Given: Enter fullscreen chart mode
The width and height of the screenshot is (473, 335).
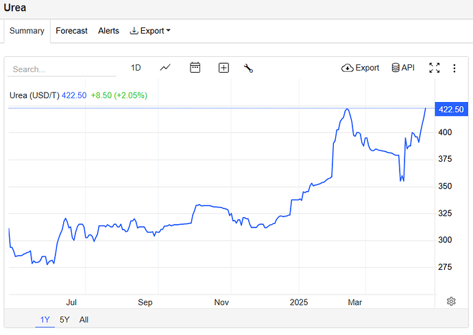Looking at the screenshot, I should (x=434, y=68).
